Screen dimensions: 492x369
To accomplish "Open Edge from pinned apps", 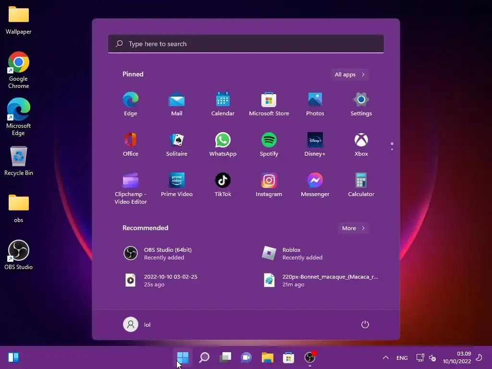I will pos(131,104).
